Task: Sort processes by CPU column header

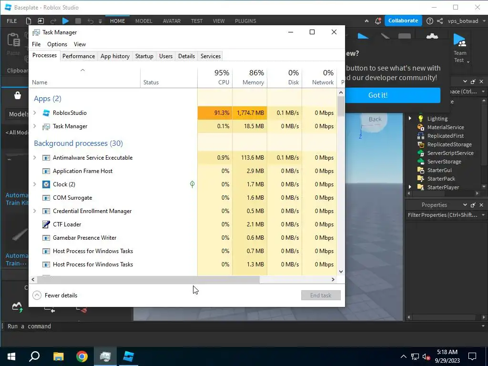Action: click(215, 78)
